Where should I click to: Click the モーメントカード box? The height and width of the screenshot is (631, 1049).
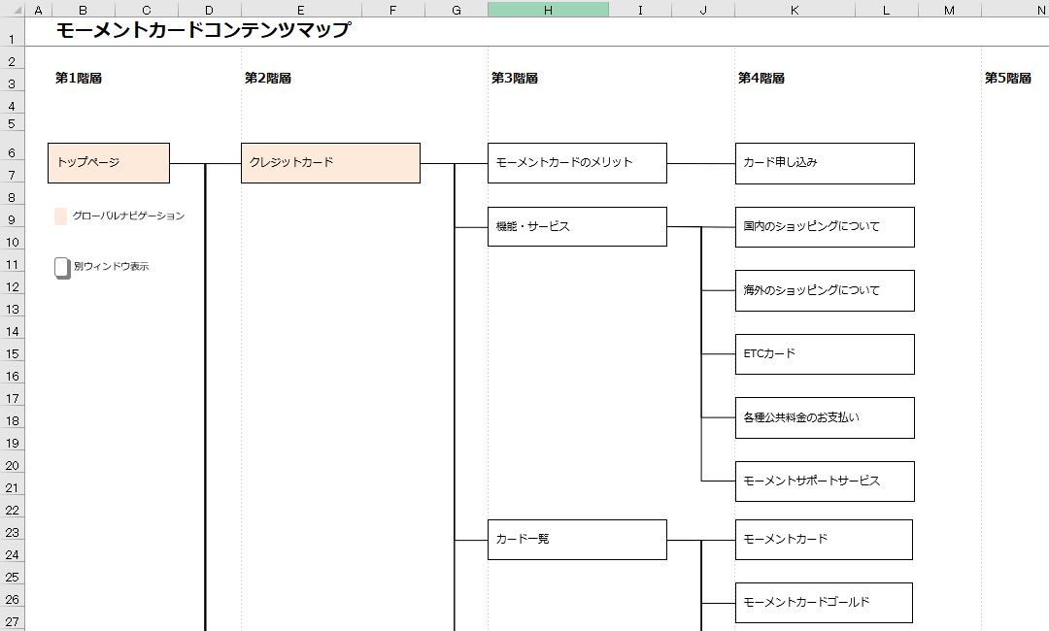824,539
